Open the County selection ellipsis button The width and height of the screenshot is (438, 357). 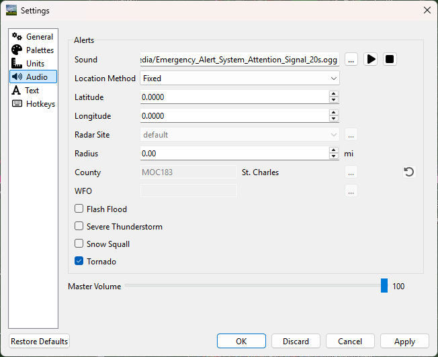click(351, 172)
